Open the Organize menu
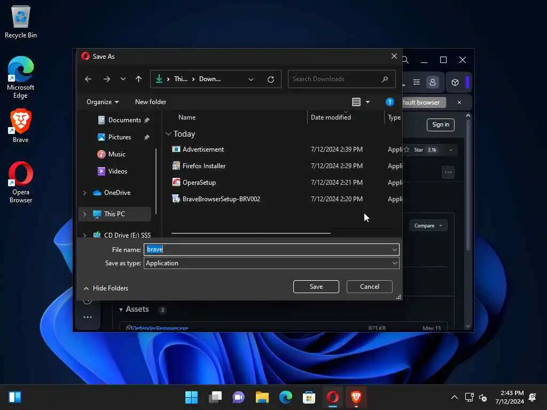This screenshot has height=410, width=547. 103,102
